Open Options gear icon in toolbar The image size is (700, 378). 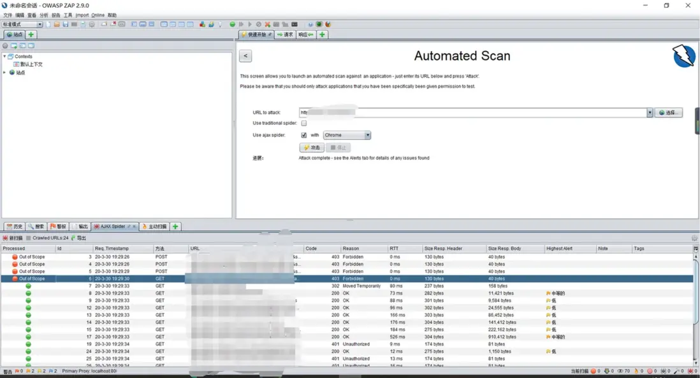[x=92, y=24]
